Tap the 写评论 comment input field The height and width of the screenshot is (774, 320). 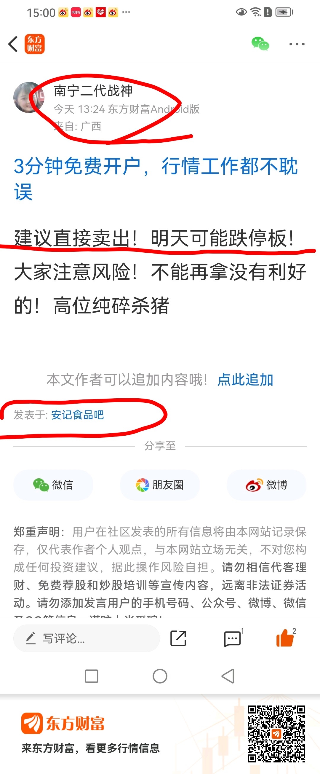(x=87, y=638)
